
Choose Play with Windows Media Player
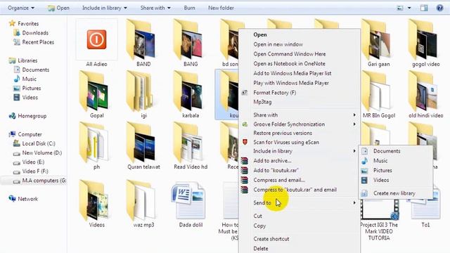[x=291, y=83]
